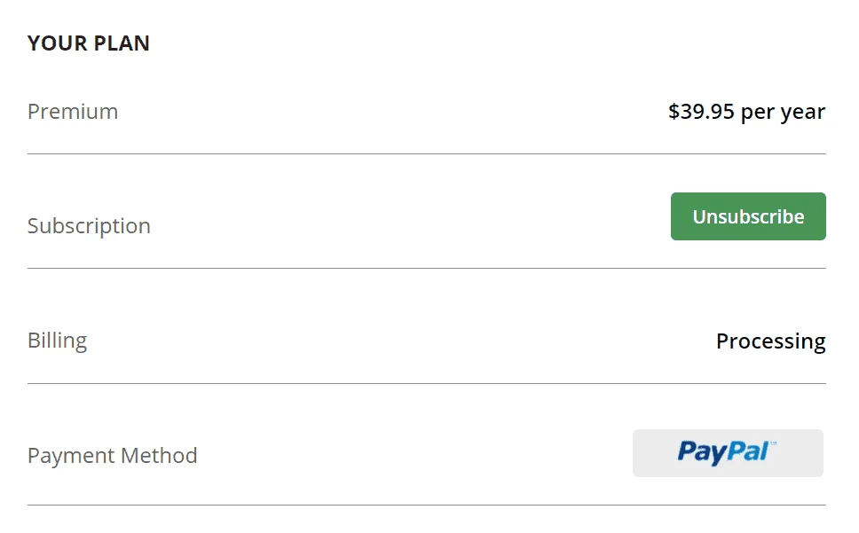This screenshot has width=859, height=533.
Task: Select the "per year" billing period text
Action: click(x=783, y=113)
